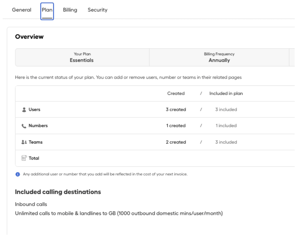Click the Essentials plan name
307x237 pixels.
pyautogui.click(x=82, y=60)
